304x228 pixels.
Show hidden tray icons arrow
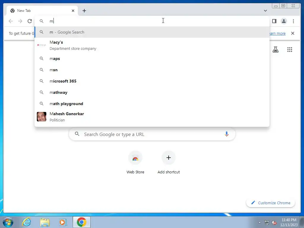click(259, 222)
